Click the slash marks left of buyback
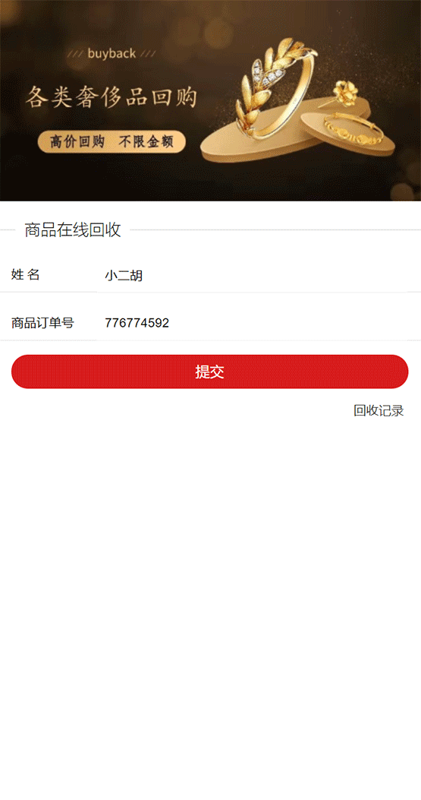This screenshot has height=800, width=421. [75, 54]
